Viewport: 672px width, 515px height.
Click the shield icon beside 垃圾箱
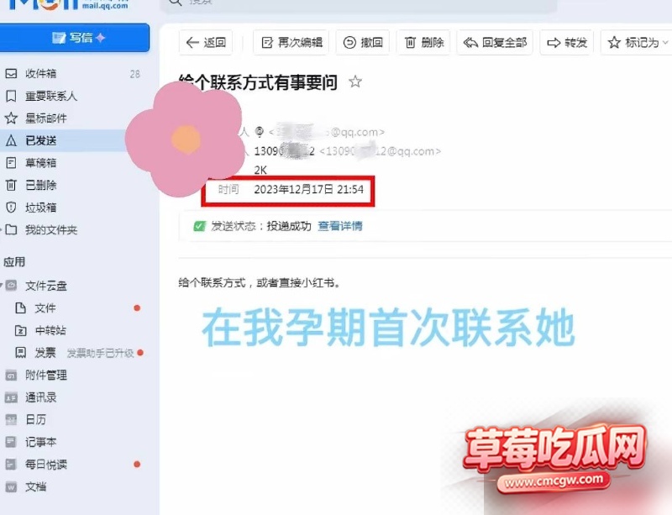pos(11,208)
